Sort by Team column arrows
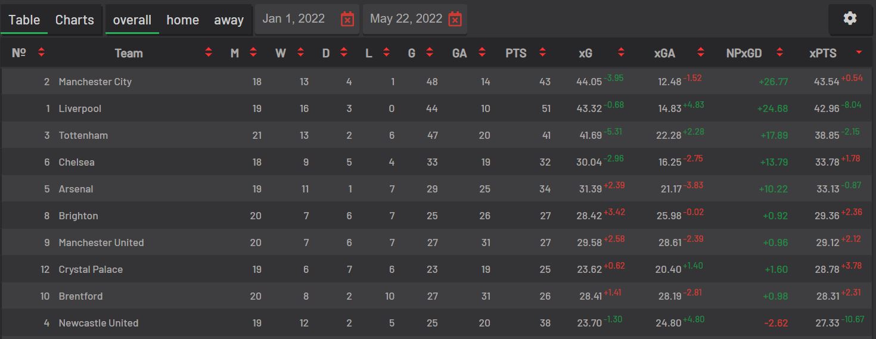876x339 pixels. pyautogui.click(x=209, y=53)
